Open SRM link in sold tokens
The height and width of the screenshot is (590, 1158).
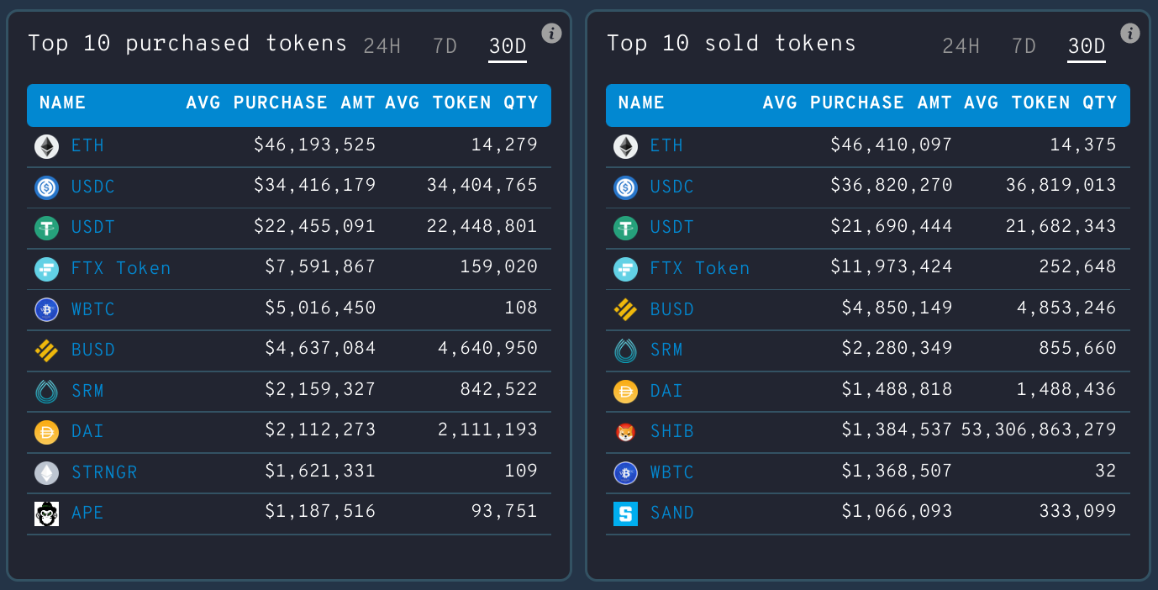click(667, 350)
